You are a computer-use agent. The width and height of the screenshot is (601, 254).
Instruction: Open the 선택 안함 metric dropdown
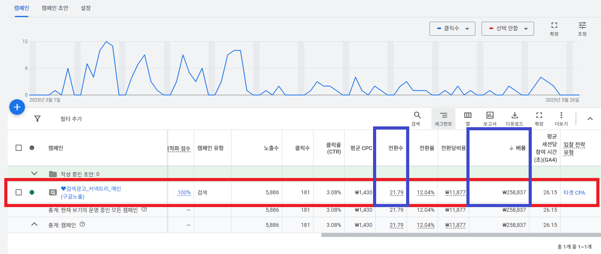(x=508, y=28)
